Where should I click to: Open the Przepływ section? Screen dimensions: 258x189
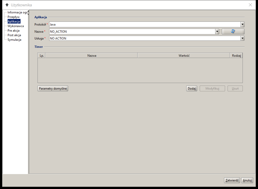pyautogui.click(x=13, y=17)
